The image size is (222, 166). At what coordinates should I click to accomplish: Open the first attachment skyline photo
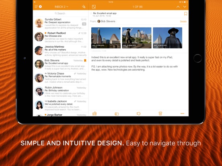(x=106, y=38)
